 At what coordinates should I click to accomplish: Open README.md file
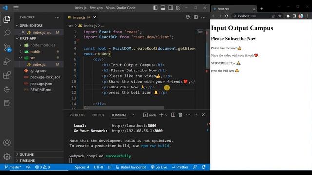click(40, 90)
